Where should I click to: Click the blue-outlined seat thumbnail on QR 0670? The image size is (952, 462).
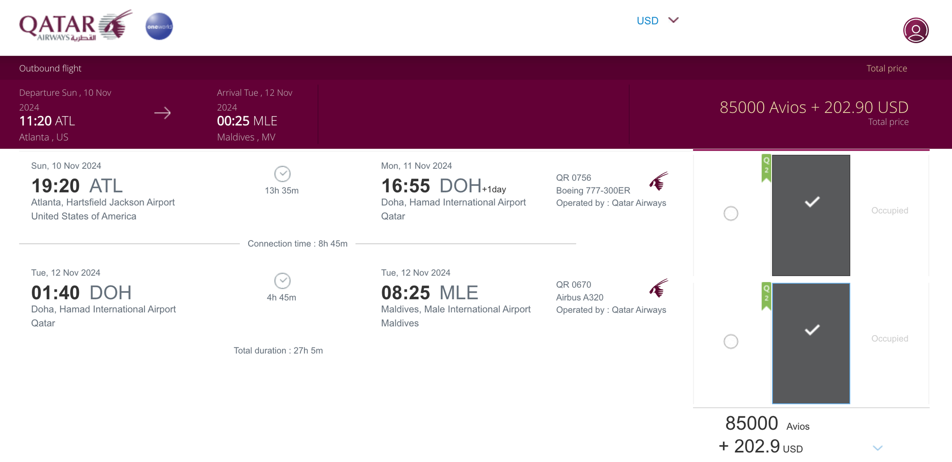(811, 342)
